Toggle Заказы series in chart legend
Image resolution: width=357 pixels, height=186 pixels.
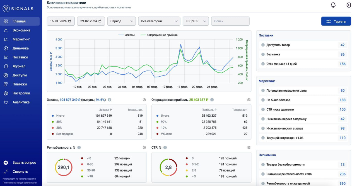[x=126, y=35]
